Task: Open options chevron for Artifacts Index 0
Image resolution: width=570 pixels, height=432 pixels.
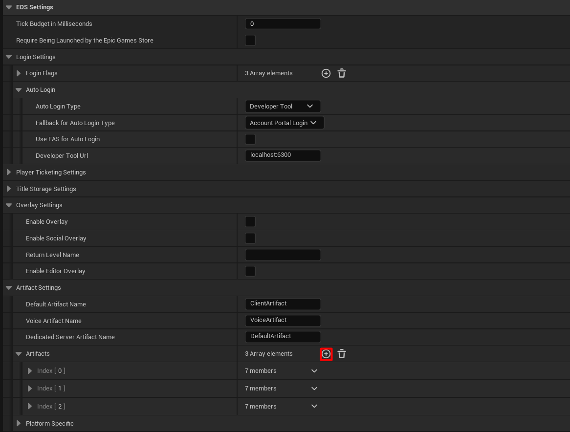Action: 314,371
